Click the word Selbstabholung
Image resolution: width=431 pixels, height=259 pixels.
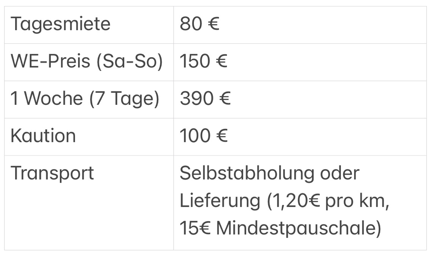247,173
